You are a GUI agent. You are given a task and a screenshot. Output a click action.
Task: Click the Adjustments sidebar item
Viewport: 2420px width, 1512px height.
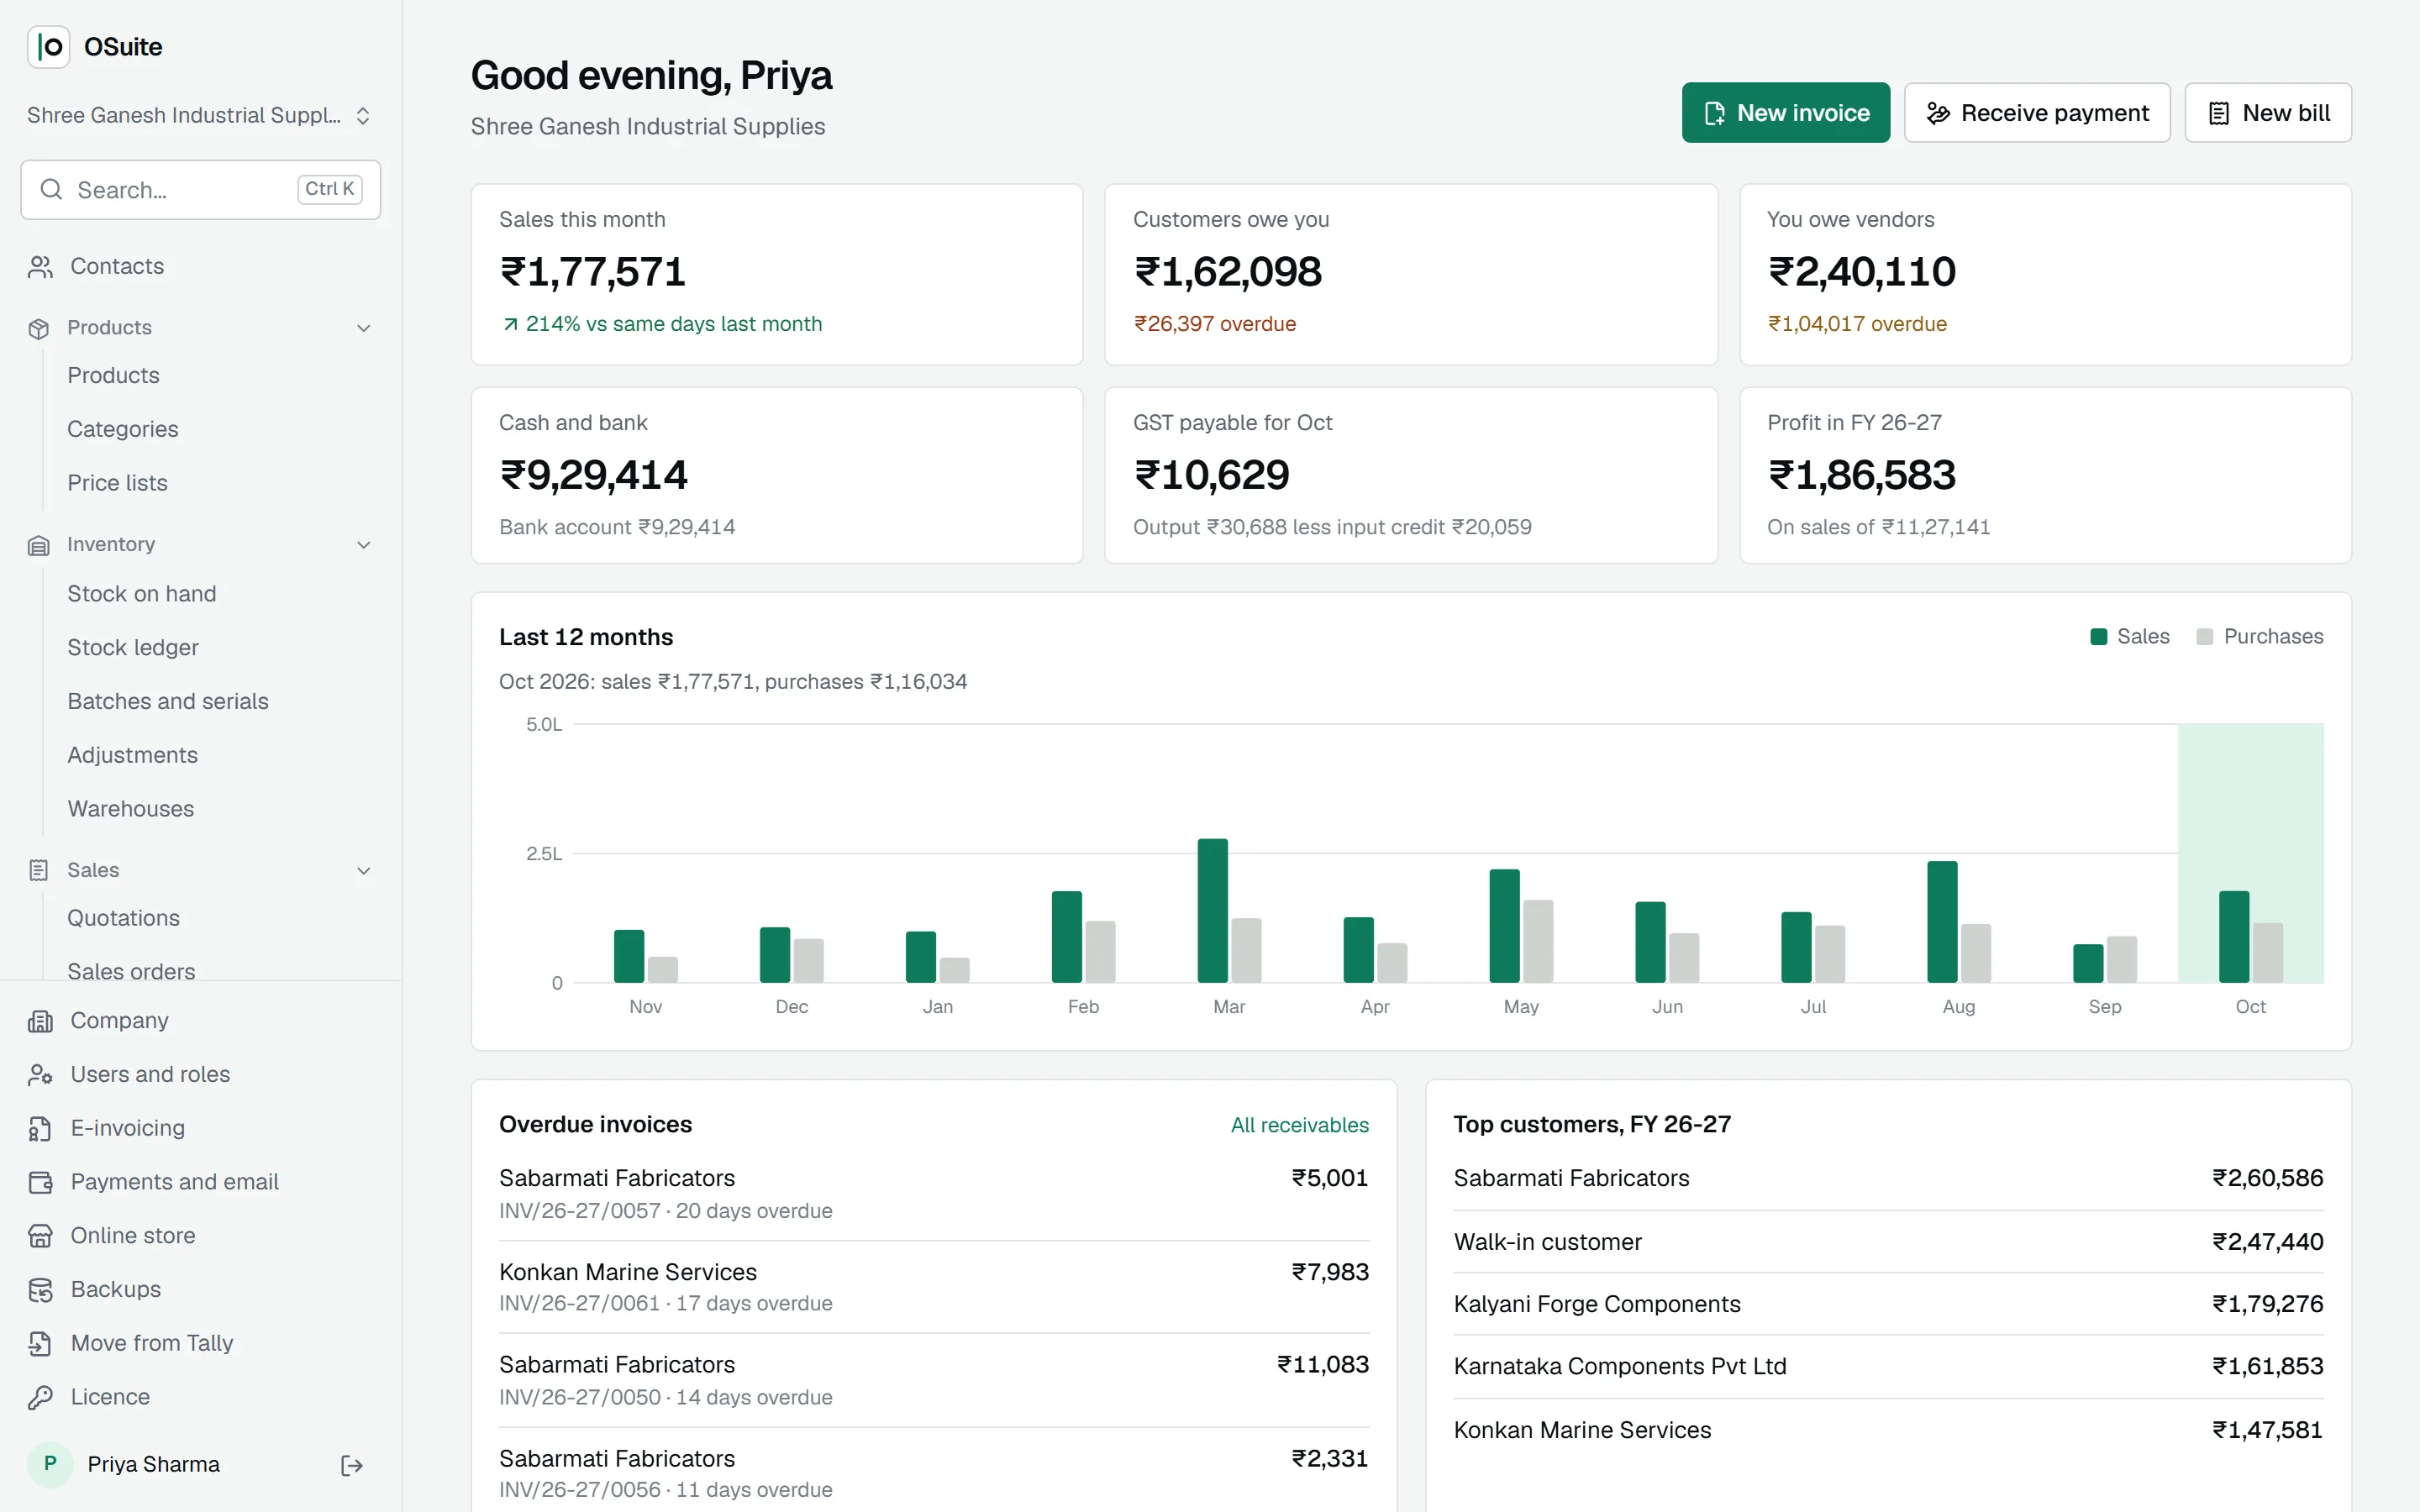click(133, 756)
